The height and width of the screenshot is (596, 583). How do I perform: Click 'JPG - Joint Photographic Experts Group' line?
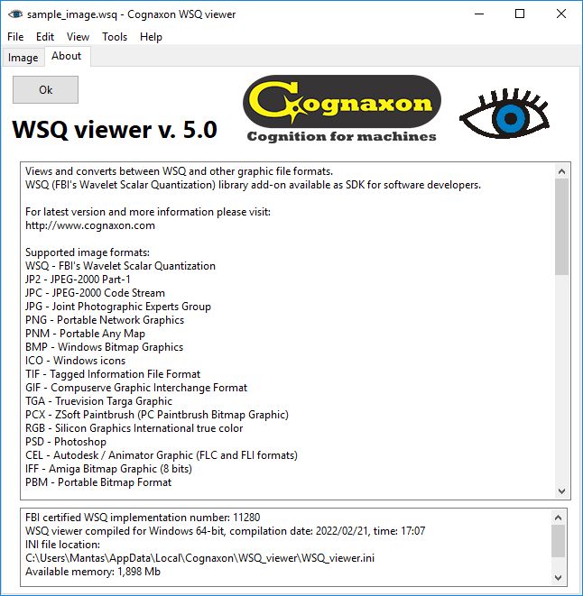point(118,307)
